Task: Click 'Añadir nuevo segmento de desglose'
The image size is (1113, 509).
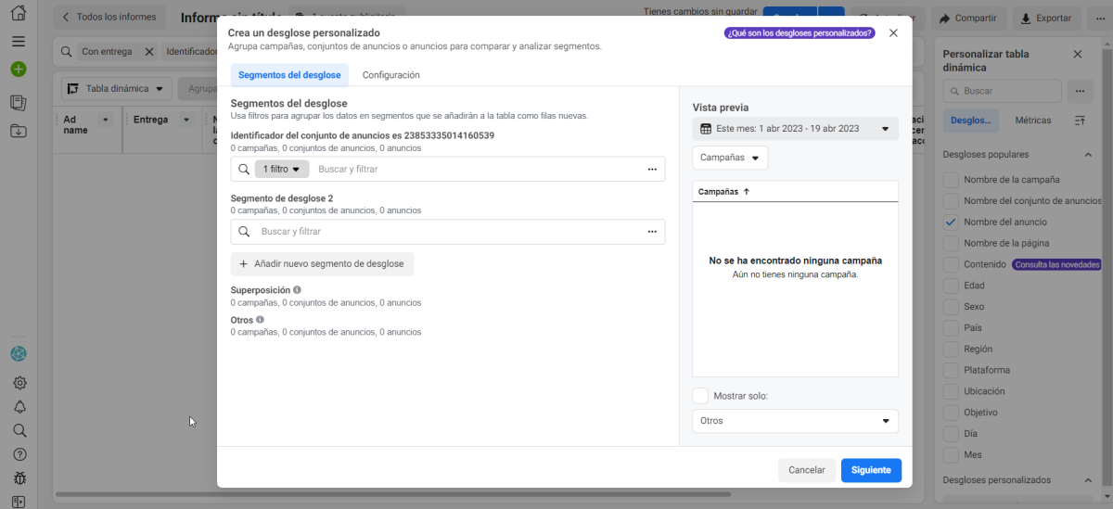Action: [x=322, y=264]
